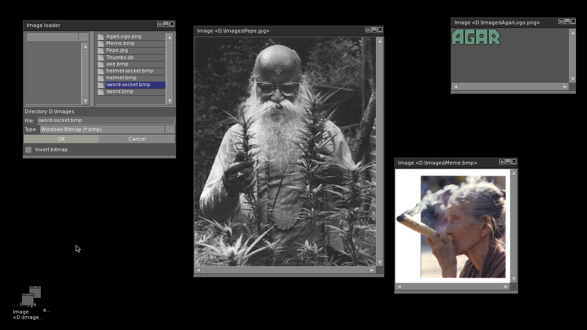This screenshot has width=587, height=330.
Task: Click the Windows Bitmap type combo box
Action: point(102,130)
